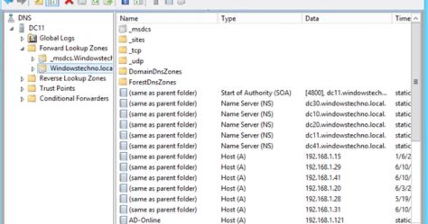Click the 'dc20.windowstechno.local.' data cell
The width and height of the screenshot is (428, 224).
click(346, 124)
